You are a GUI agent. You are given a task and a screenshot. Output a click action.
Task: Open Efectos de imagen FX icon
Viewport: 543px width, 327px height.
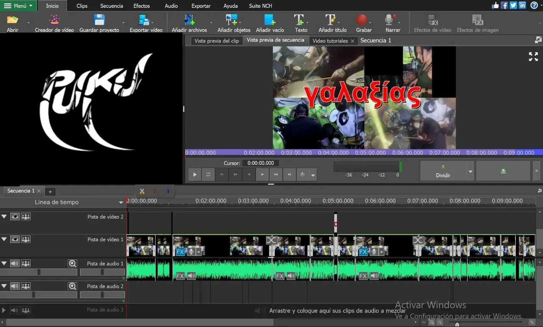[x=478, y=20]
